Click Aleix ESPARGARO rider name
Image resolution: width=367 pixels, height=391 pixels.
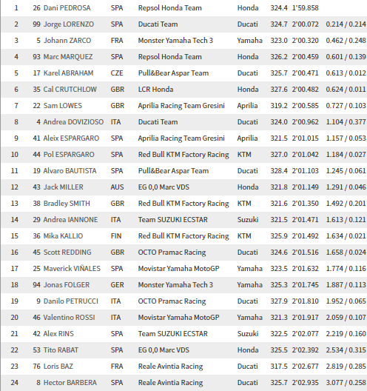71,138
